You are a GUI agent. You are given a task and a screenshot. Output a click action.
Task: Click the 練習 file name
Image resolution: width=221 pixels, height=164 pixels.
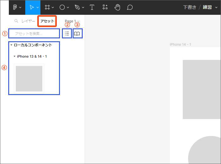pos(207,7)
